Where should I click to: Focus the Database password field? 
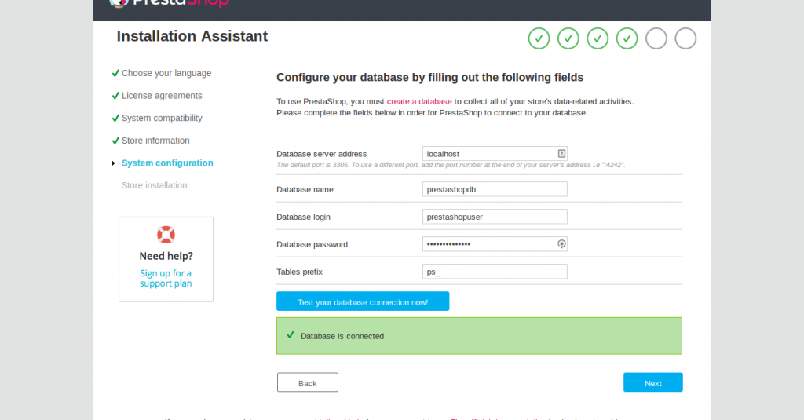click(x=495, y=244)
